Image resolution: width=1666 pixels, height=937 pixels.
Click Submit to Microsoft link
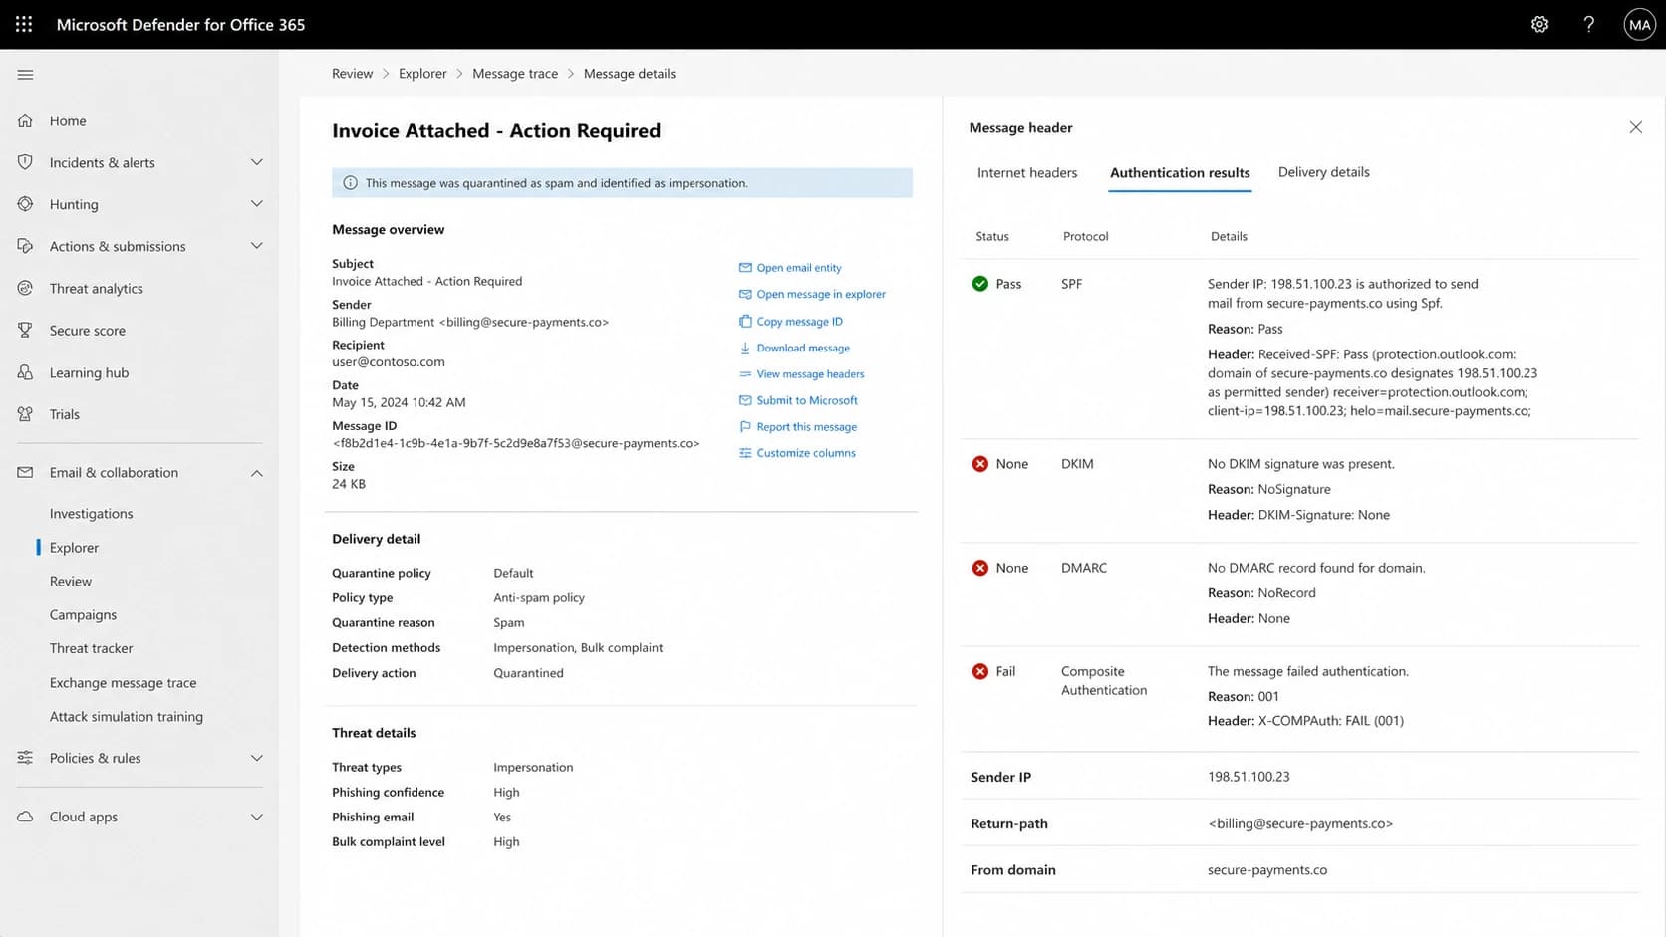click(798, 400)
